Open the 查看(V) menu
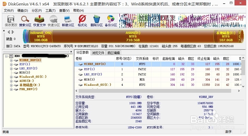The width and height of the screenshot is (248, 136). pos(64,11)
